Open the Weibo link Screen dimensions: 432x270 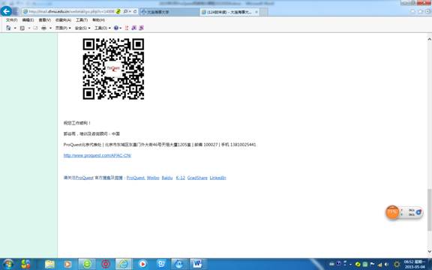coord(153,178)
